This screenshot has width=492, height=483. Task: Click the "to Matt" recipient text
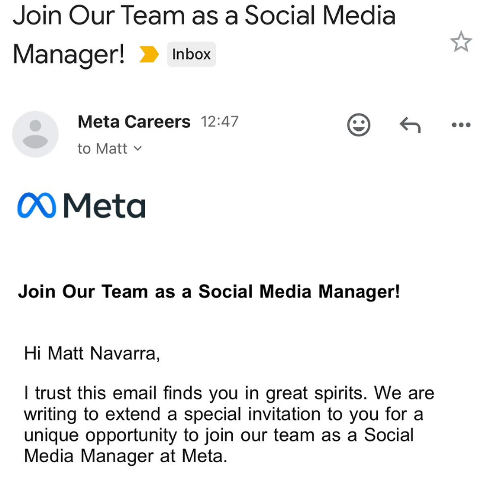[102, 149]
